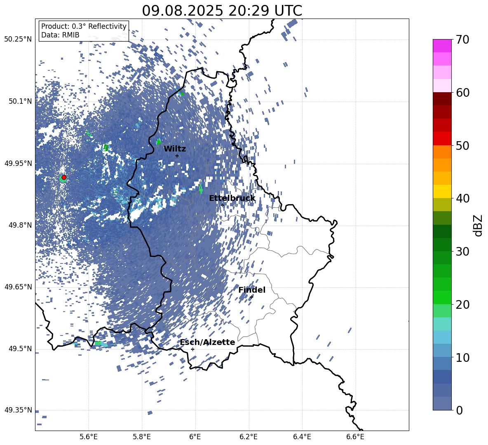Click the 49.65°N latitude label
The image size is (488, 445).
18,287
